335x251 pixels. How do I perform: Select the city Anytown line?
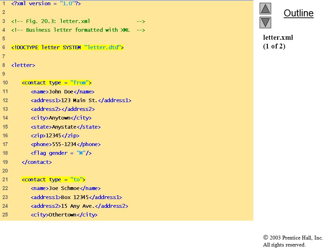[x=61, y=118]
